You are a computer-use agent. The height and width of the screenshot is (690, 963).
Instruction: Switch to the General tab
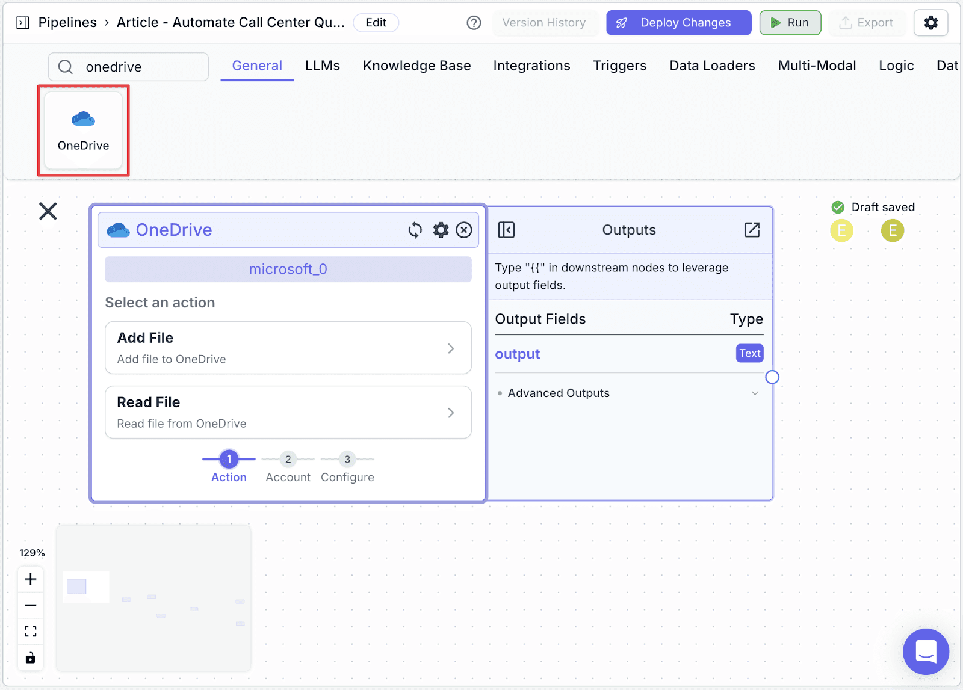click(x=257, y=66)
